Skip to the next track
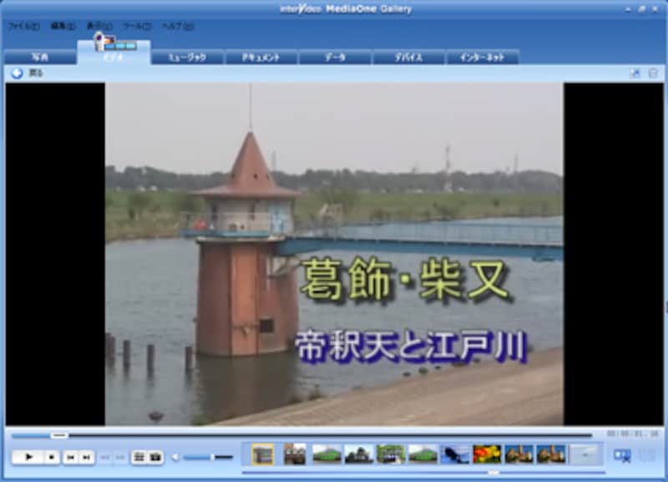This screenshot has width=668, height=482. [x=87, y=457]
